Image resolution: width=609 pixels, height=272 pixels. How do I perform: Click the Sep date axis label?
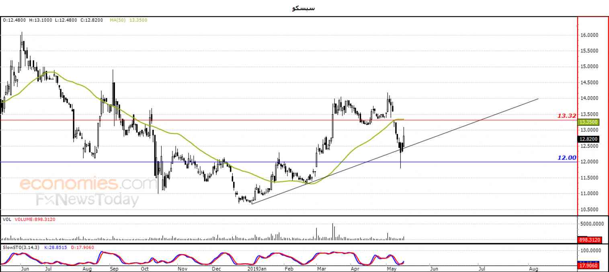[115, 268]
